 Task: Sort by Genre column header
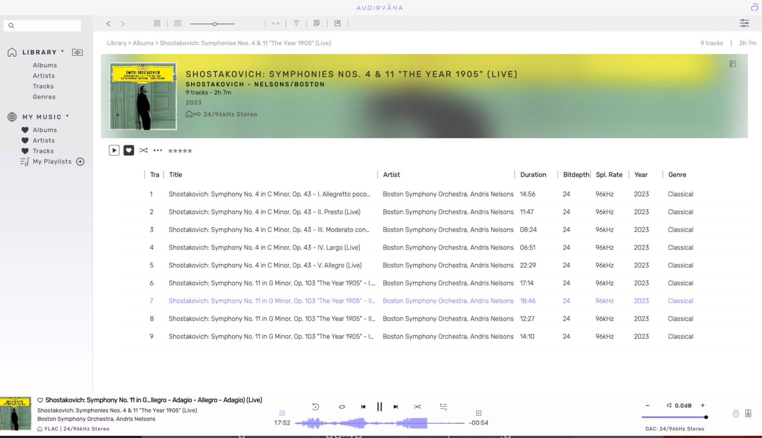(x=677, y=175)
